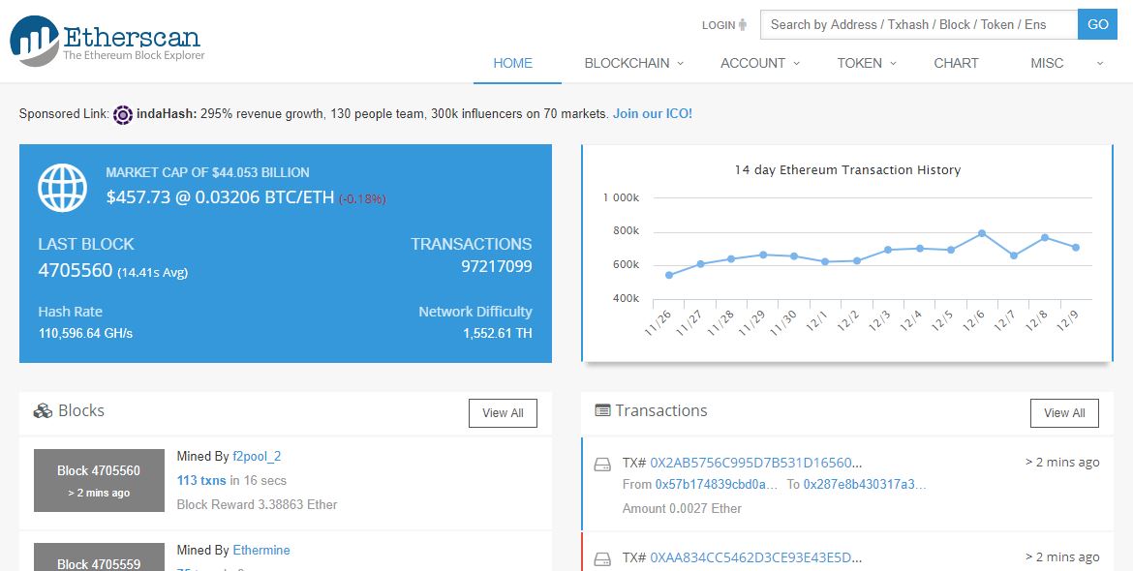
Task: Click the drive icon for TX# 0X2AB5756C995D7B531D16560
Action: coord(602,465)
